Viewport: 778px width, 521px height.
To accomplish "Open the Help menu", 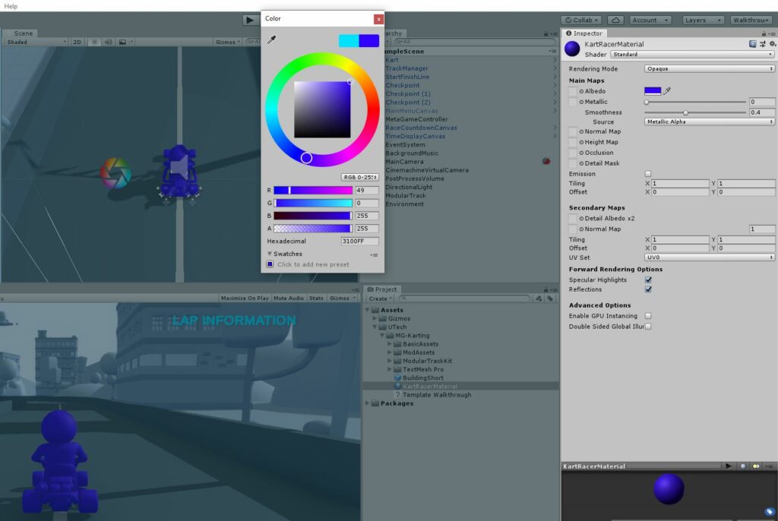I will point(10,5).
